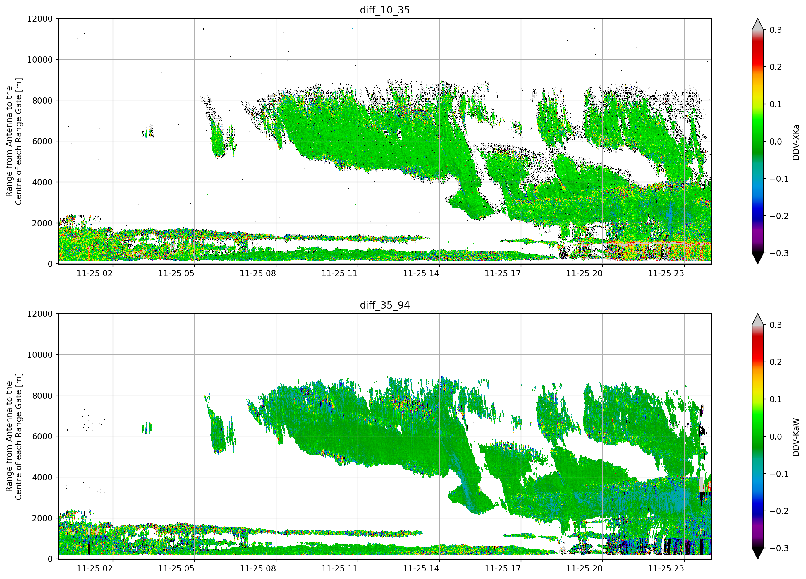
Task: Click the 0.0 tick on DDV-XKa colorbar
Action: click(776, 142)
